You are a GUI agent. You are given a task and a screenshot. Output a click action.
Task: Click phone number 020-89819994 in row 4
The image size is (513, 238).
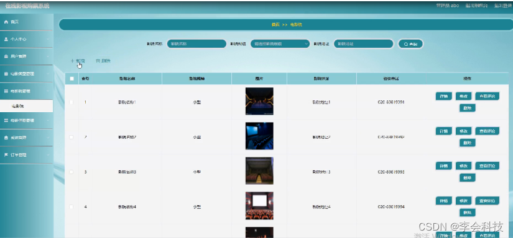pyautogui.click(x=391, y=207)
